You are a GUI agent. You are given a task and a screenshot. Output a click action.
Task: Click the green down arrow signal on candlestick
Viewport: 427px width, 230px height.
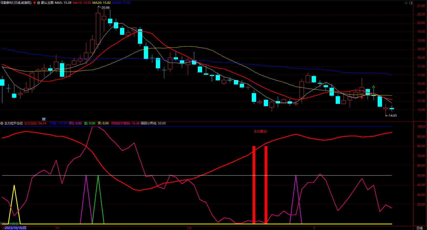click(x=374, y=87)
